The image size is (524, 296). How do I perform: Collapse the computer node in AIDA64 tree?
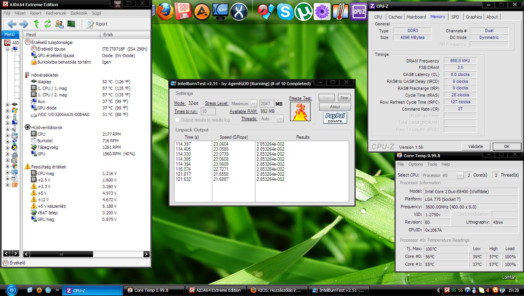point(8,49)
